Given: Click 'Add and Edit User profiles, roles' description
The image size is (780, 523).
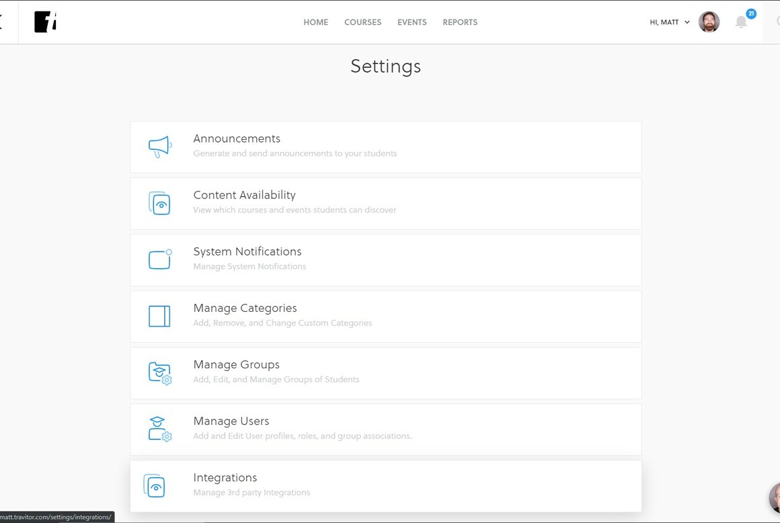Looking at the screenshot, I should (x=303, y=436).
